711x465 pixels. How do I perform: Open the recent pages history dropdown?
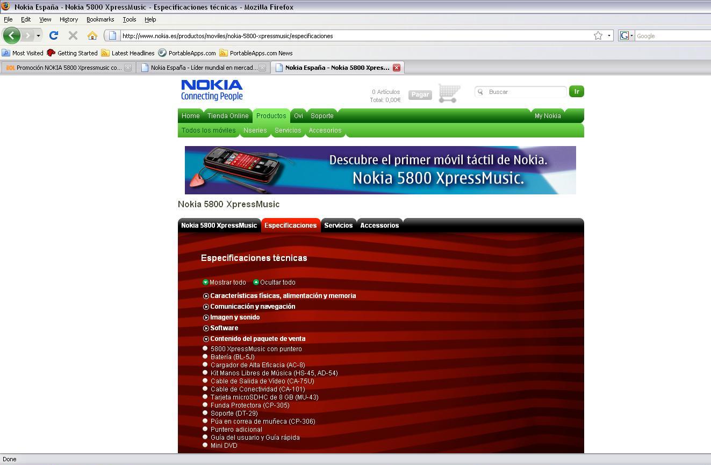38,35
